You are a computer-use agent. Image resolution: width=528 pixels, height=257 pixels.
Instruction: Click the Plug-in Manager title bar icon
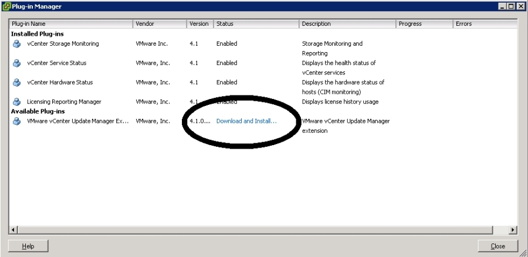pyautogui.click(x=6, y=6)
